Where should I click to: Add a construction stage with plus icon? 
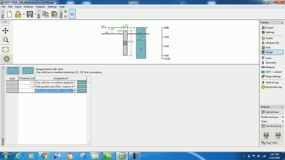65,12
